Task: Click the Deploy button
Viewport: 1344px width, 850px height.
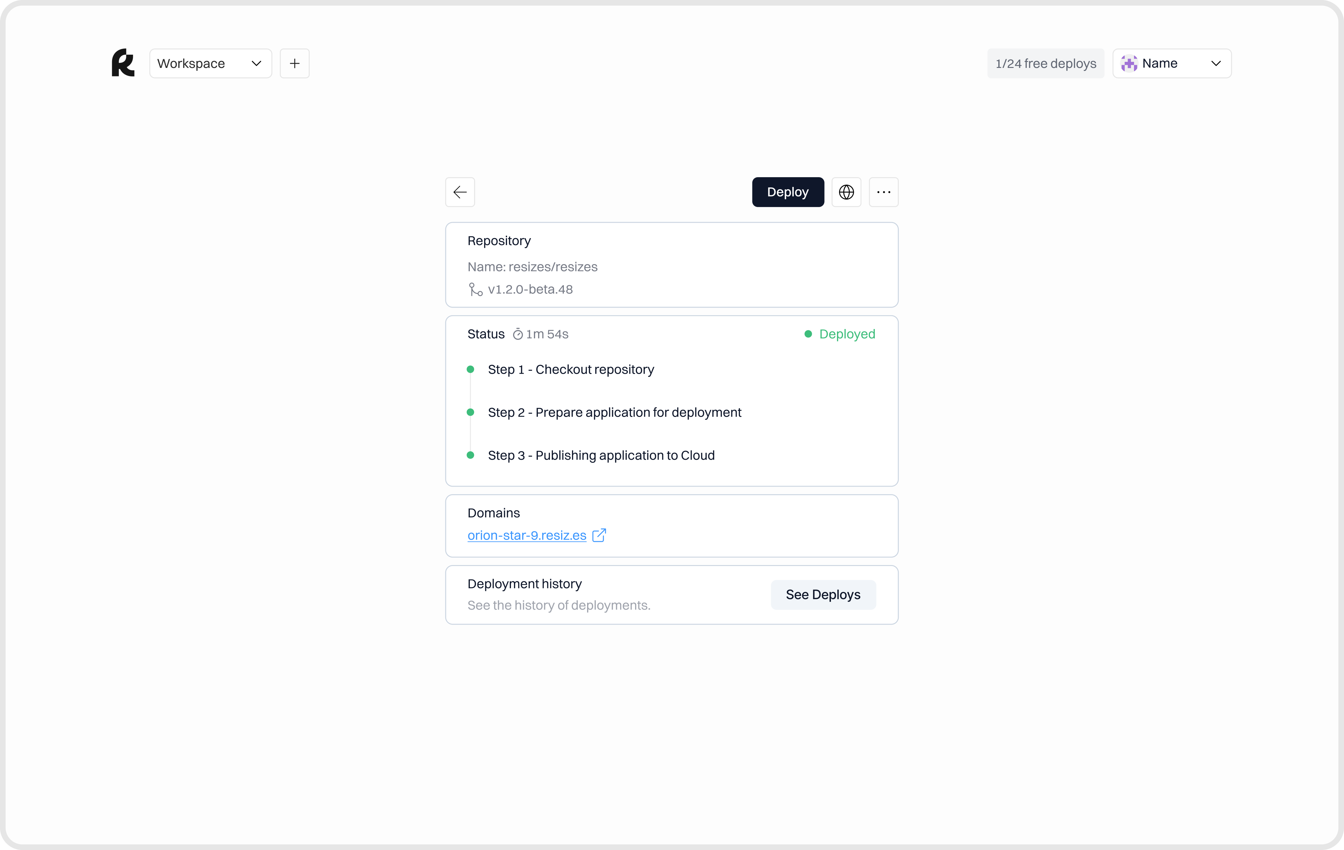Action: (787, 192)
